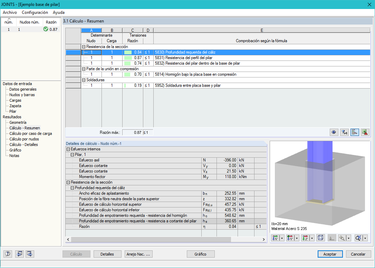Image resolution: width=375 pixels, height=268 pixels.
Task: Reset the view with the cancel-zoom icon
Action: point(358,238)
